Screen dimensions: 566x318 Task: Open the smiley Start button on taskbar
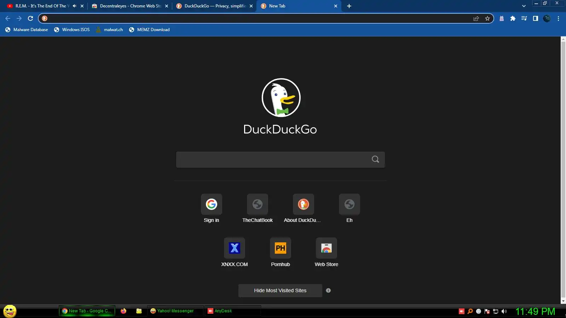tap(10, 311)
